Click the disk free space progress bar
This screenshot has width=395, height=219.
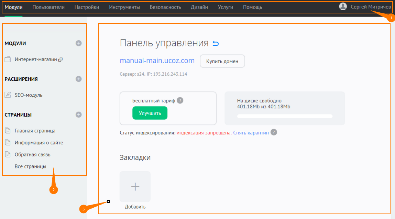pyautogui.click(x=285, y=116)
